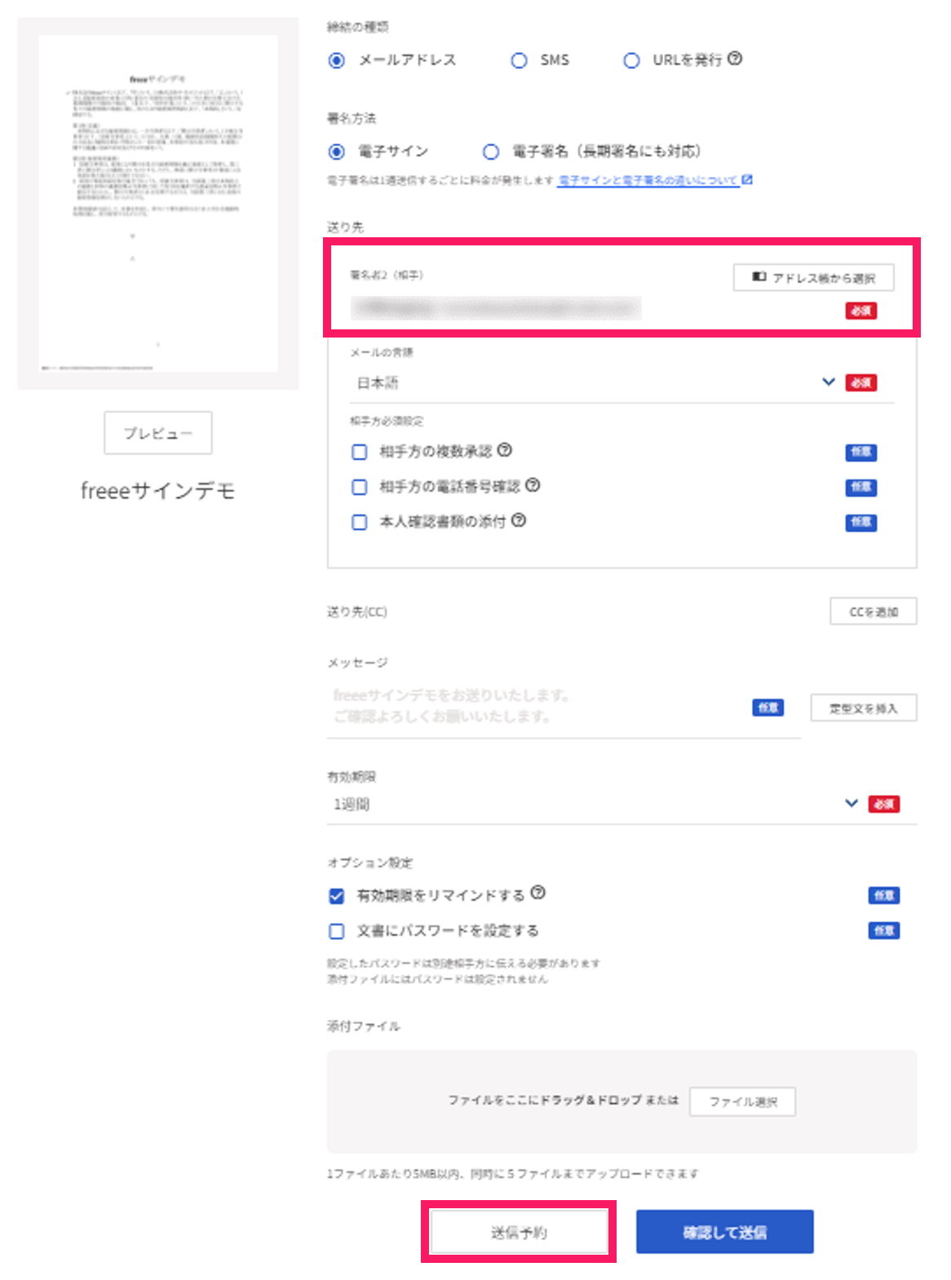Click help icon beside URLを発行
Image resolution: width=951 pixels, height=1280 pixels.
click(x=735, y=59)
